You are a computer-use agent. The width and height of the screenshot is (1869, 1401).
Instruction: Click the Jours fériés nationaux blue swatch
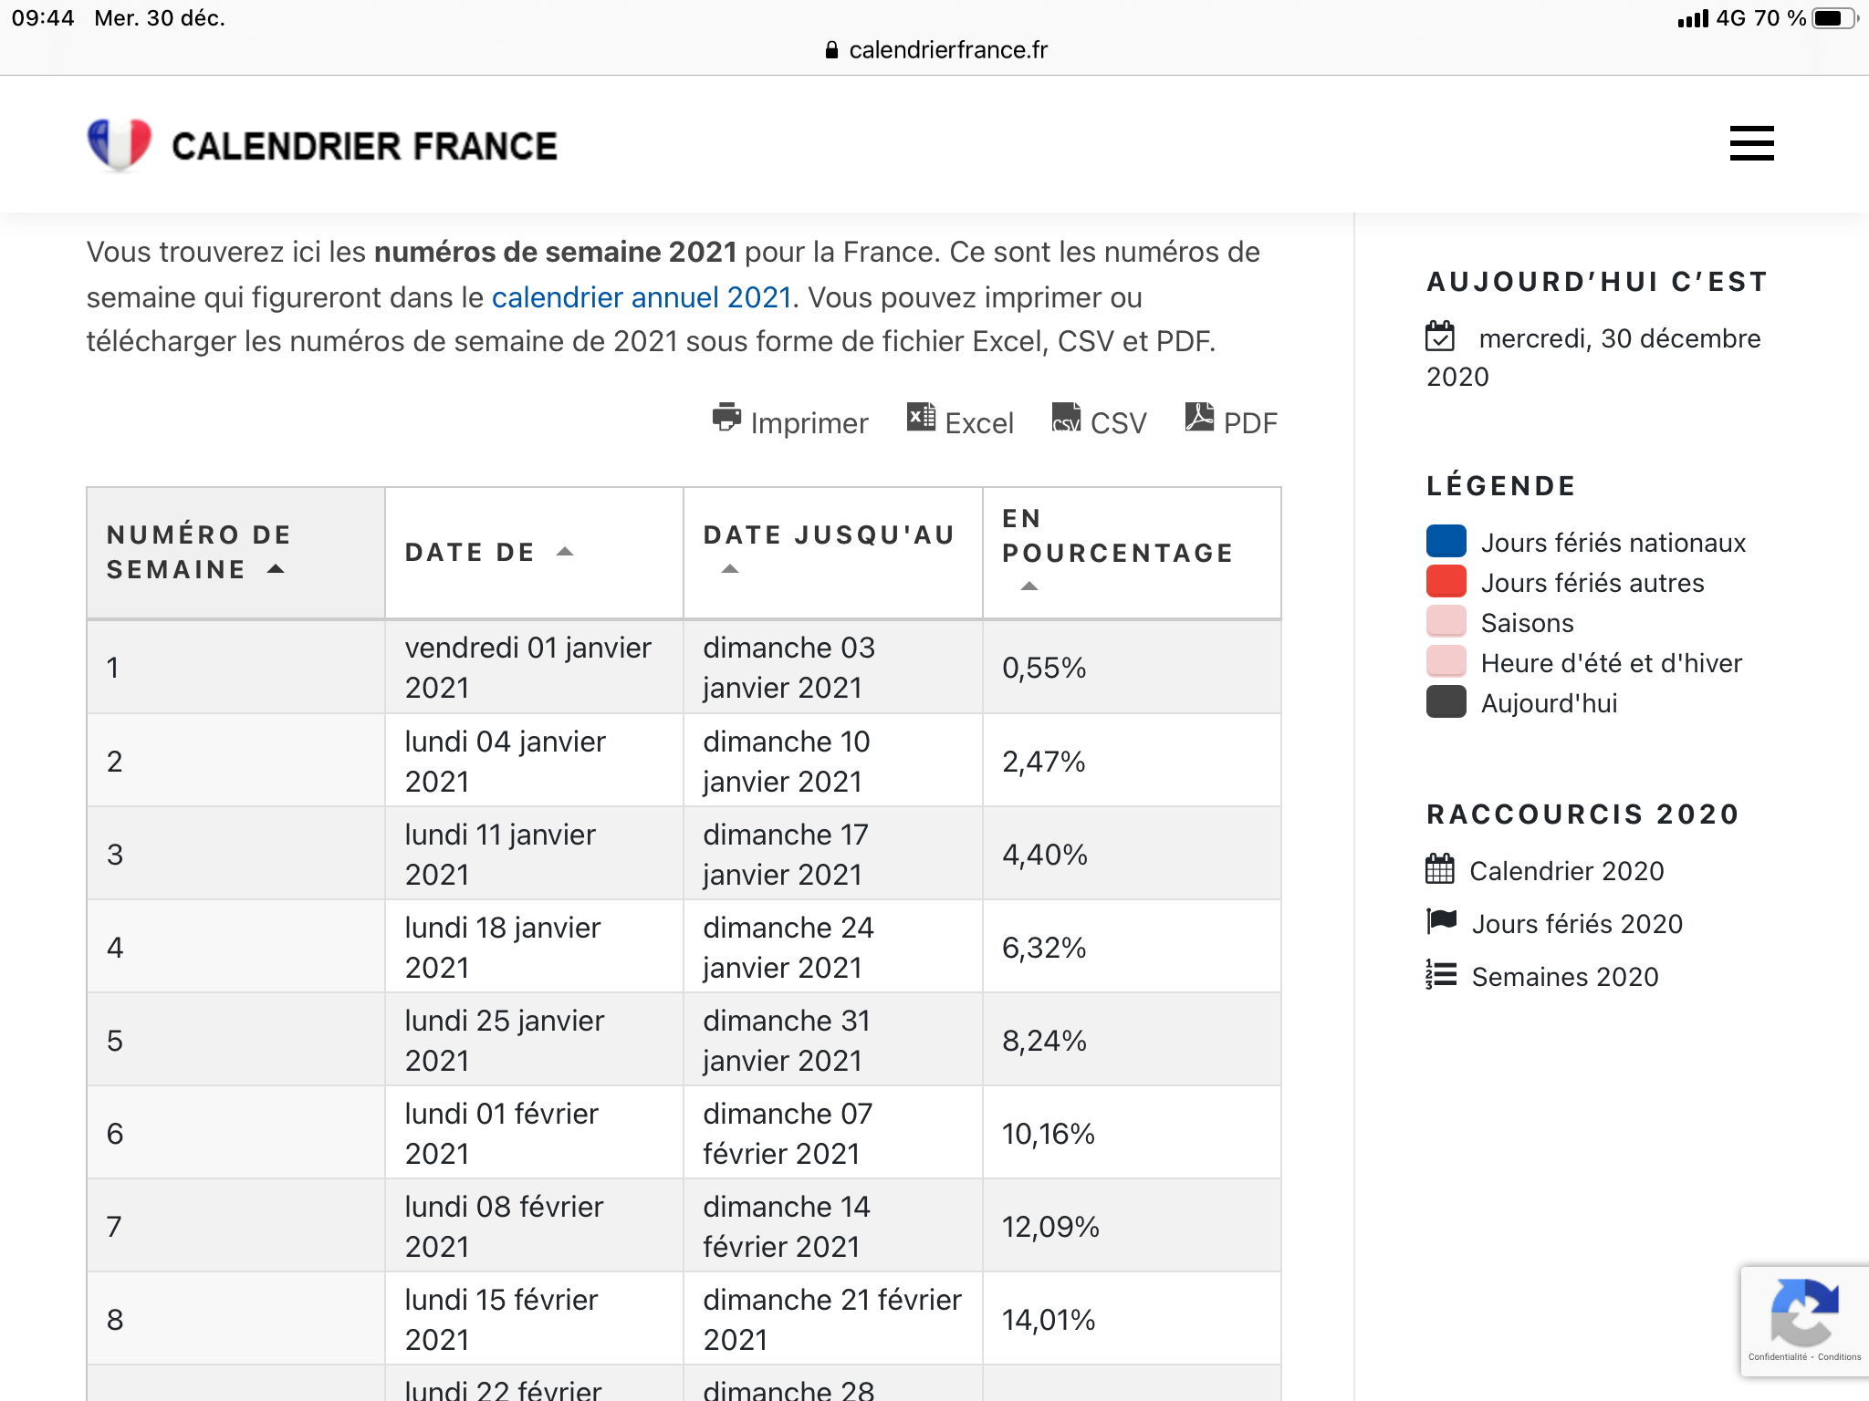click(x=1446, y=542)
